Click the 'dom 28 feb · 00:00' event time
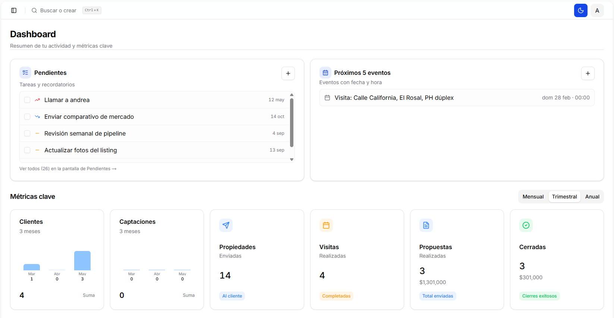The width and height of the screenshot is (614, 318). pos(566,98)
